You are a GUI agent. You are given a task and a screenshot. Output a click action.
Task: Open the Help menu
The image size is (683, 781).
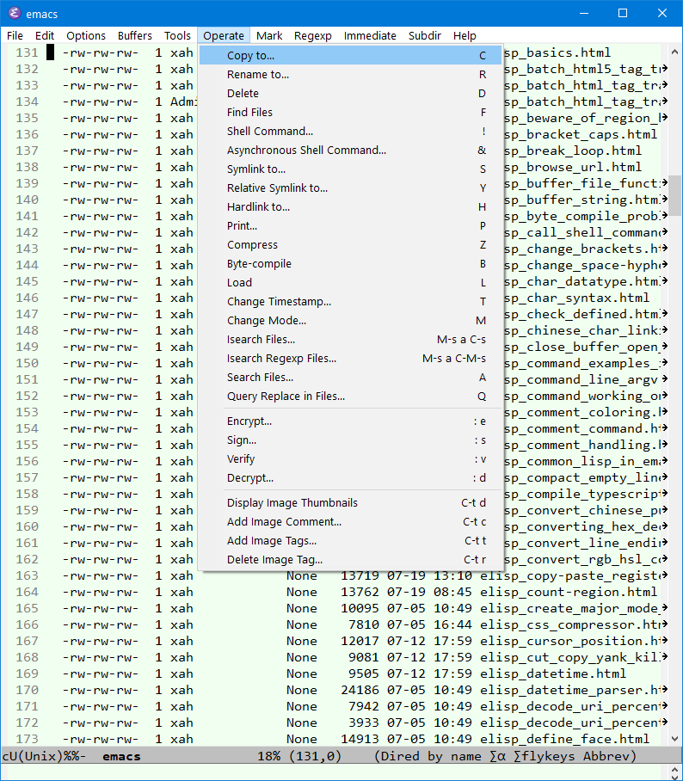[x=465, y=36]
